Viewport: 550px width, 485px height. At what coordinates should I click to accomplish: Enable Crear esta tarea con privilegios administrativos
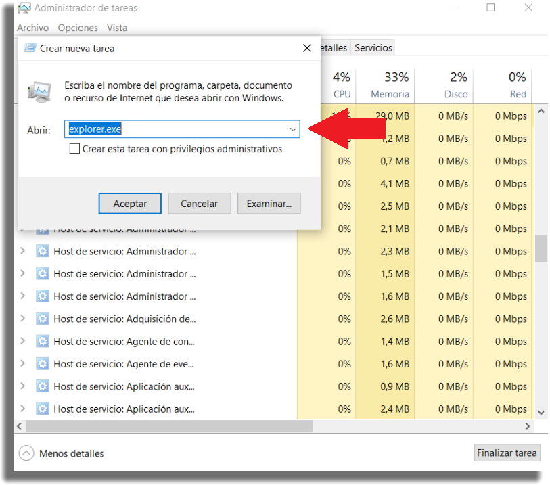[74, 149]
